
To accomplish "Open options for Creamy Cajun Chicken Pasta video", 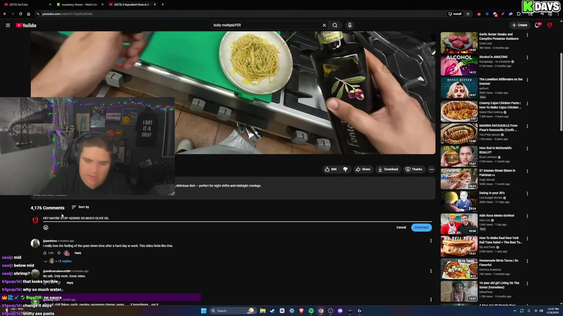I will point(527,104).
